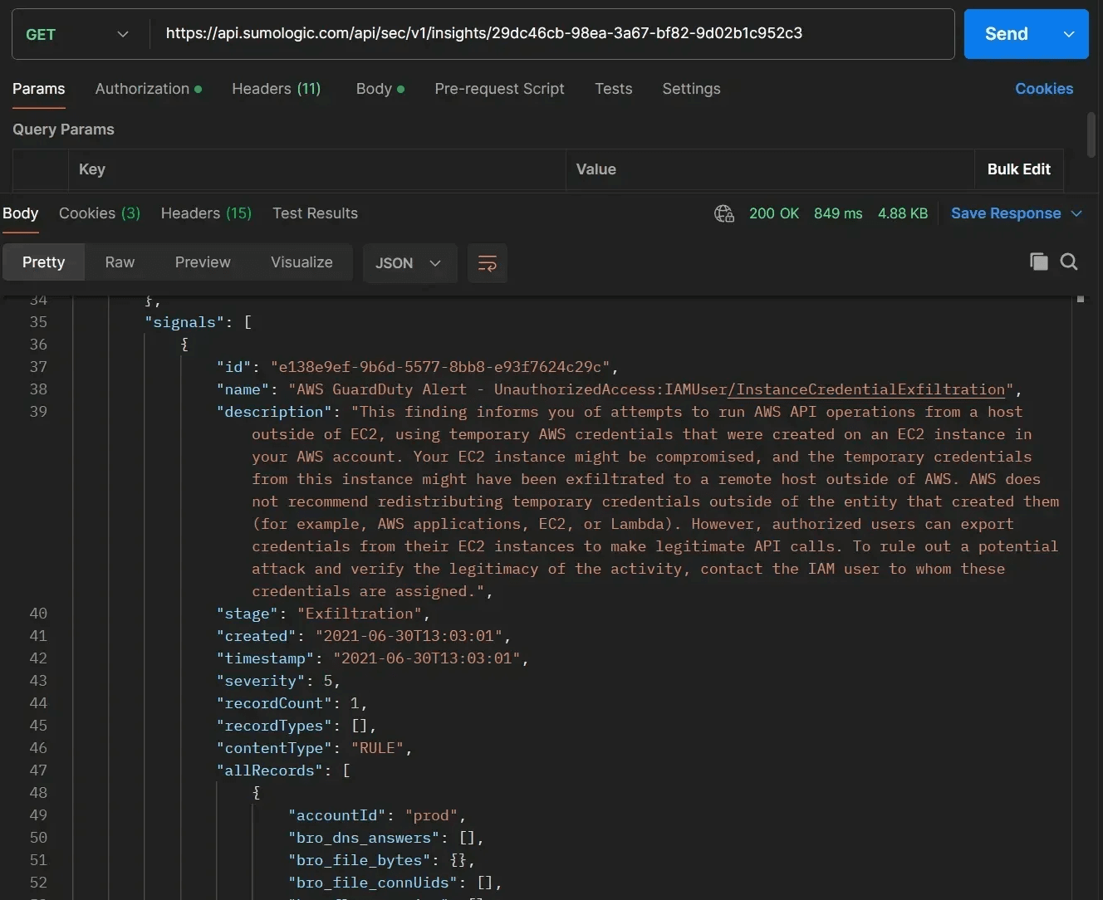Click the response body vertical scrollbar

(x=1081, y=300)
